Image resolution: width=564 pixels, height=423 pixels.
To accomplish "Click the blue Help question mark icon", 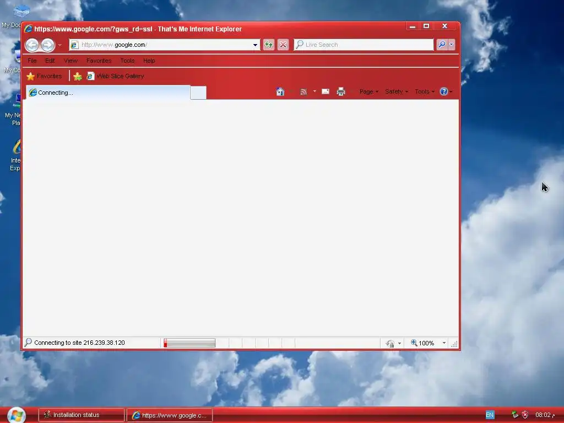I will pyautogui.click(x=444, y=91).
